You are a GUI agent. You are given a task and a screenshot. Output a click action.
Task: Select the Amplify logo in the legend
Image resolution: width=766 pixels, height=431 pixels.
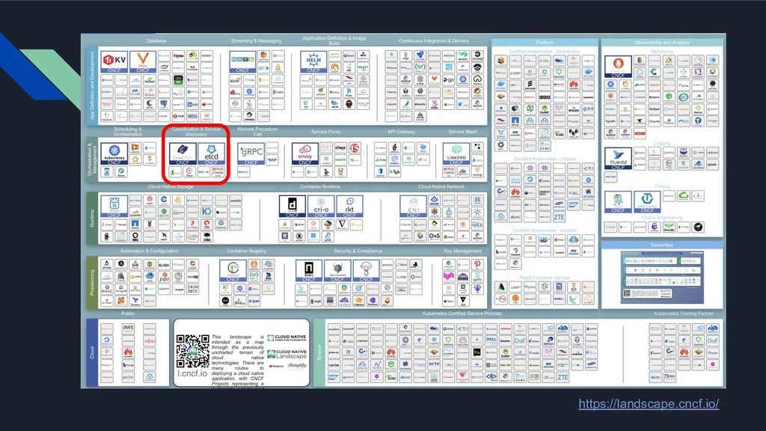297,365
